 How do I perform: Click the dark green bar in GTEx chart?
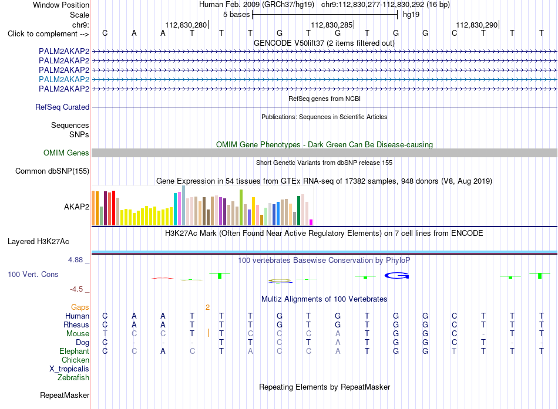298,211
